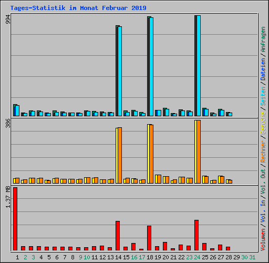
Task: Click day label '20' on the x-axis
Action: [165, 257]
